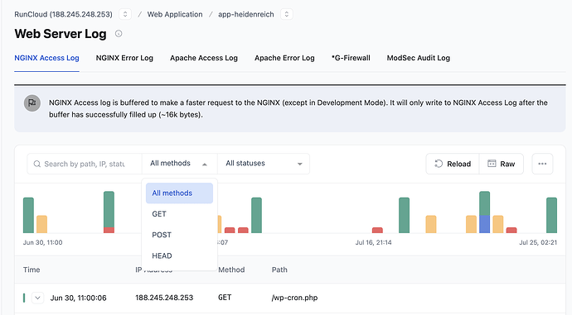Image resolution: width=572 pixels, height=315 pixels.
Task: Click the flag icon in the info banner
Action: click(32, 103)
